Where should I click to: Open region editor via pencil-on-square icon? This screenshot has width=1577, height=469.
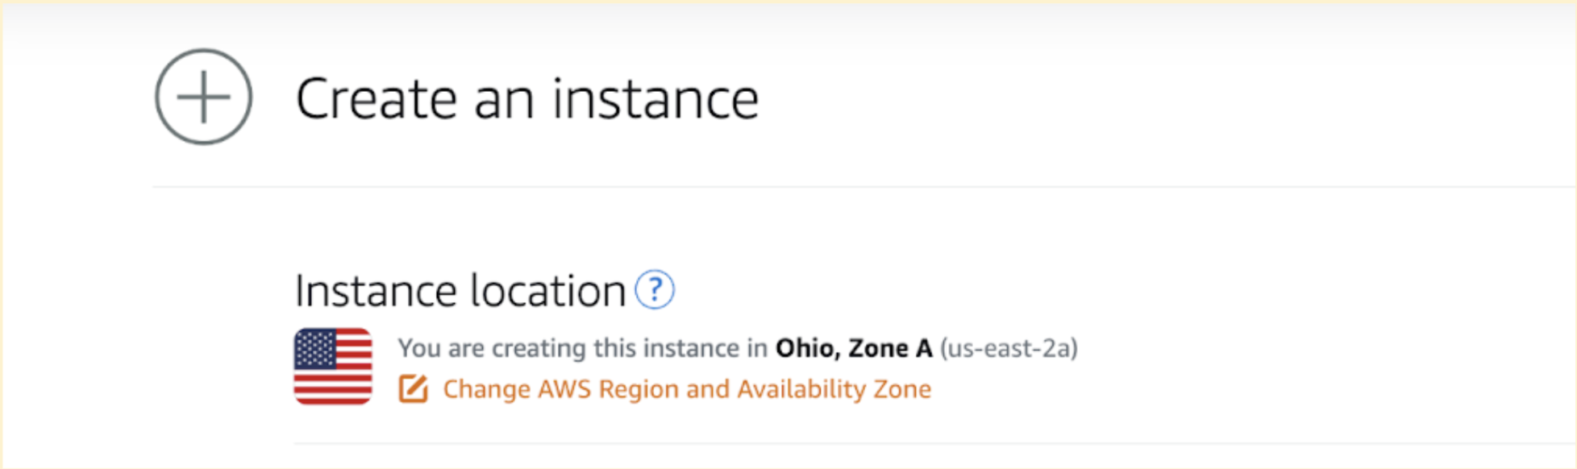(x=414, y=389)
